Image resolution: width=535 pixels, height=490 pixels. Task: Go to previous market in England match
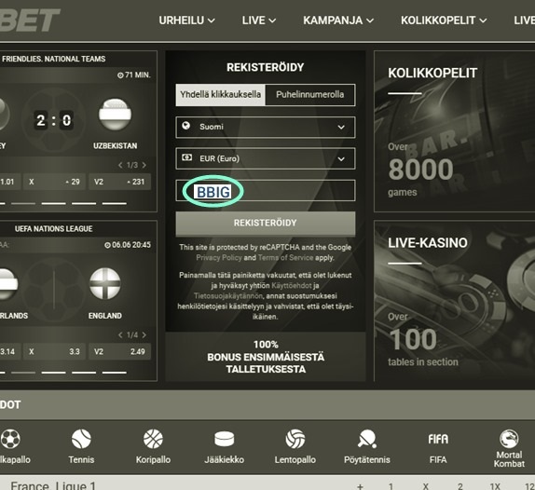point(120,335)
